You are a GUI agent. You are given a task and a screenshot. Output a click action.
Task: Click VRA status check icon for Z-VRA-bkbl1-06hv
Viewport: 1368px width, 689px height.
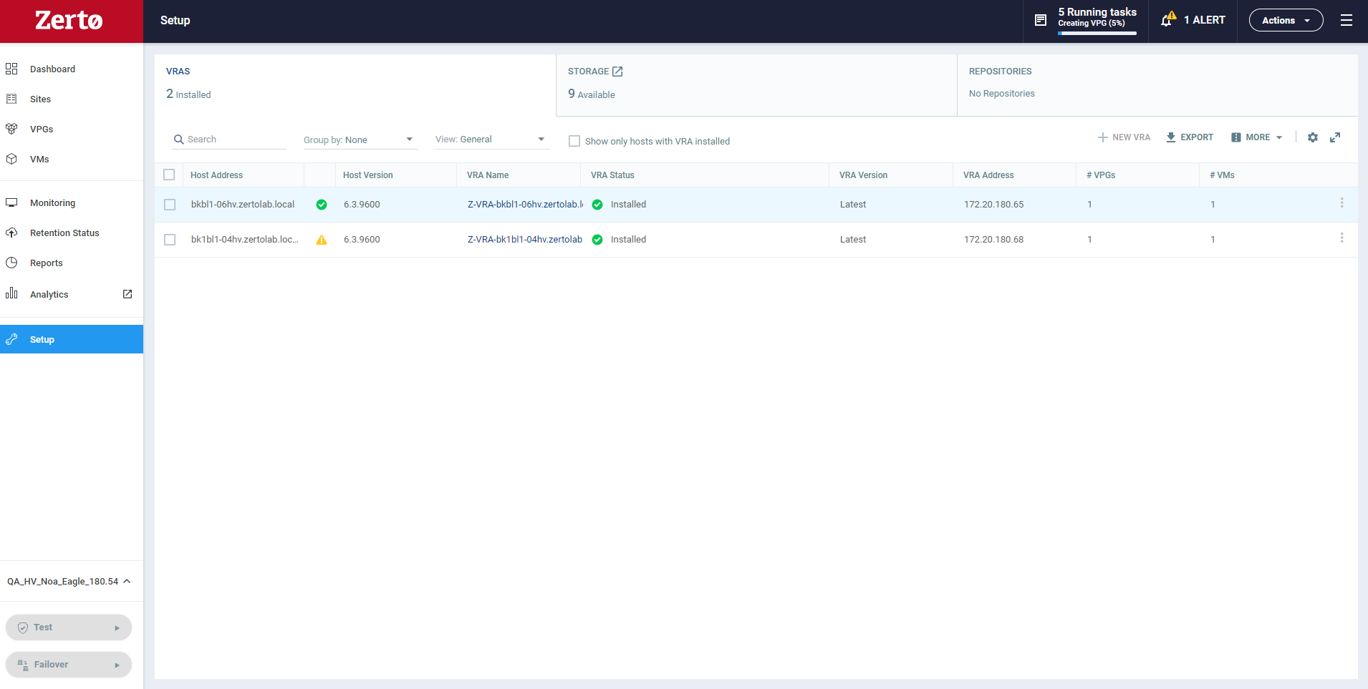(x=597, y=205)
